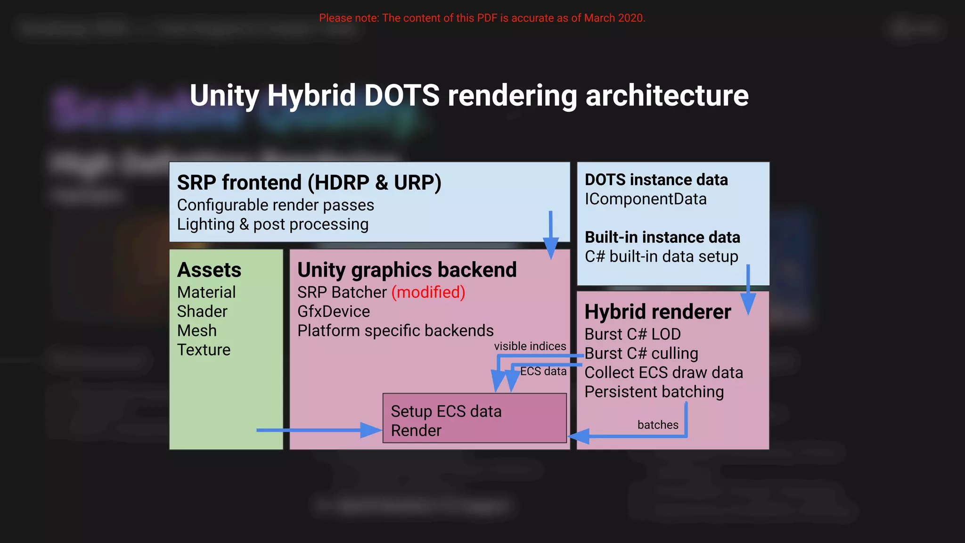The image size is (965, 543).
Task: Select 'Unity graphics backend' heading
Action: click(x=407, y=270)
